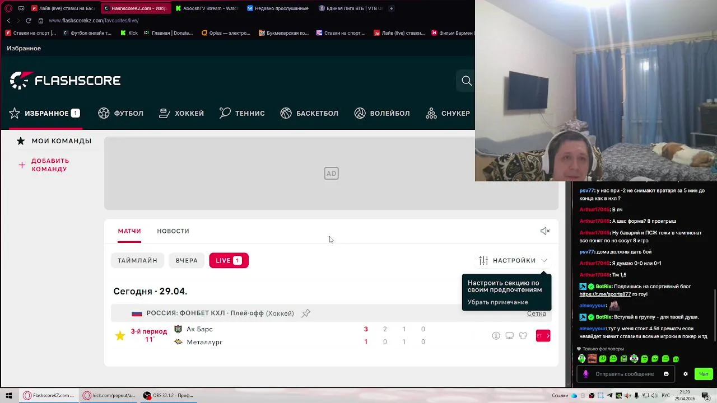717x403 pixels.
Task: Go to the Теннис section
Action: (242, 113)
